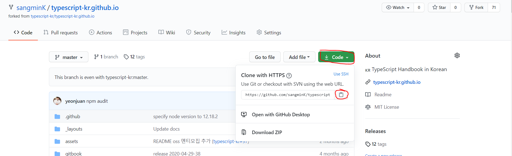Fork this repository
Screen dimensions: 512x156
pyautogui.click(x=476, y=8)
